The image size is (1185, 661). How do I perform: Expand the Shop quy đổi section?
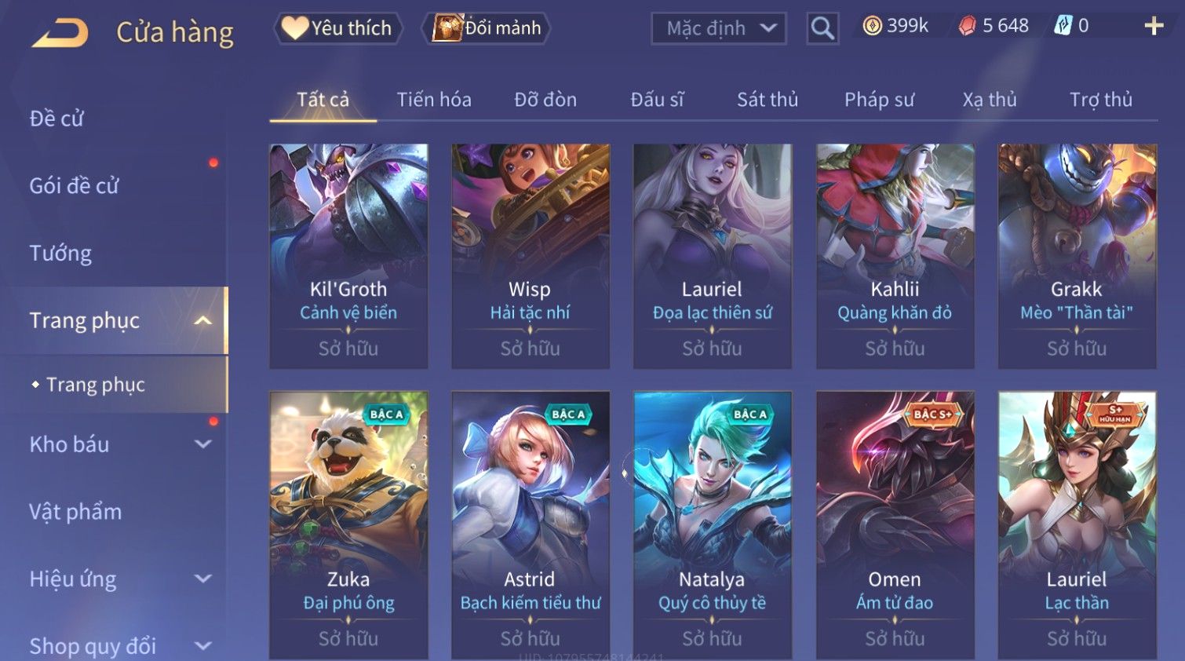[203, 646]
